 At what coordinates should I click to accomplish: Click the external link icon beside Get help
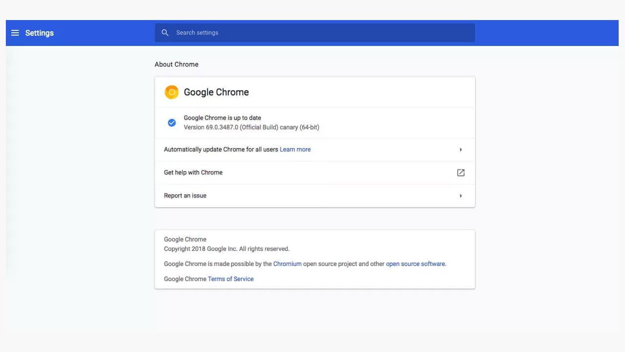click(460, 173)
